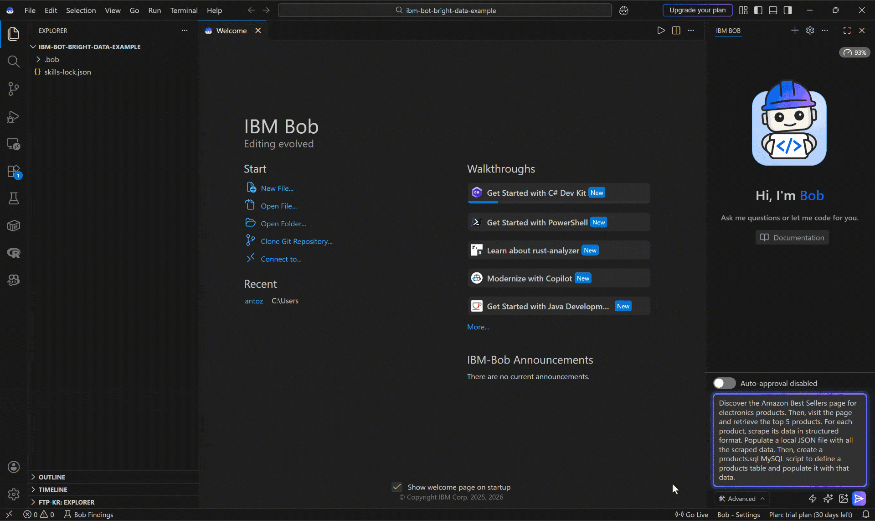Uncheck Show welcome page on startup

point(397,487)
